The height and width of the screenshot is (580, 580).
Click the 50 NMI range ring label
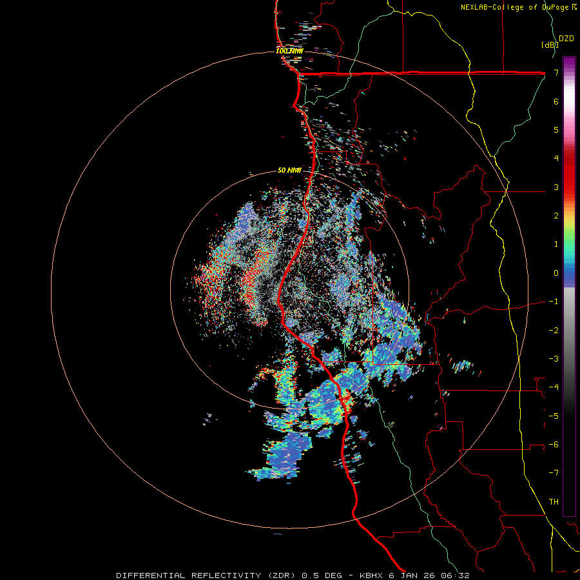point(289,170)
